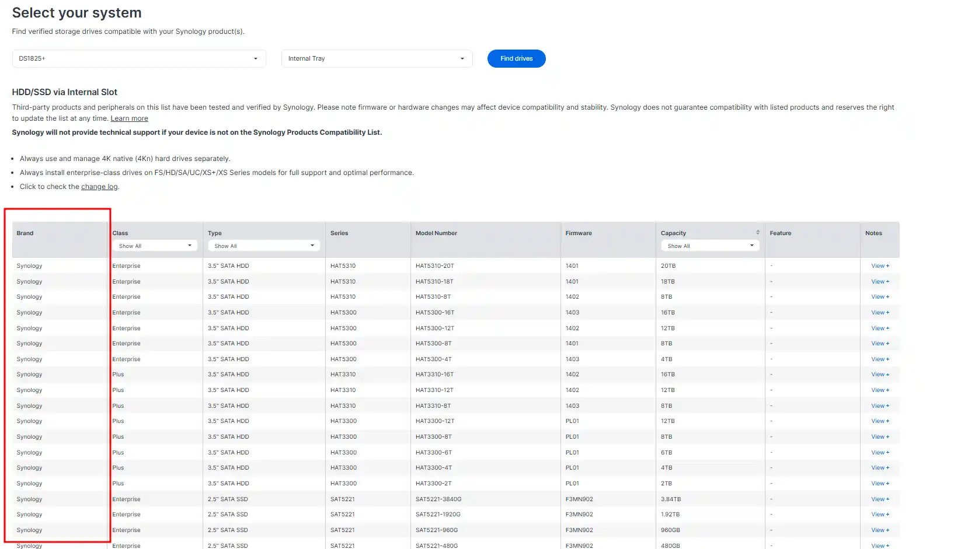
Task: Expand the Class Show All filter
Action: coord(155,246)
